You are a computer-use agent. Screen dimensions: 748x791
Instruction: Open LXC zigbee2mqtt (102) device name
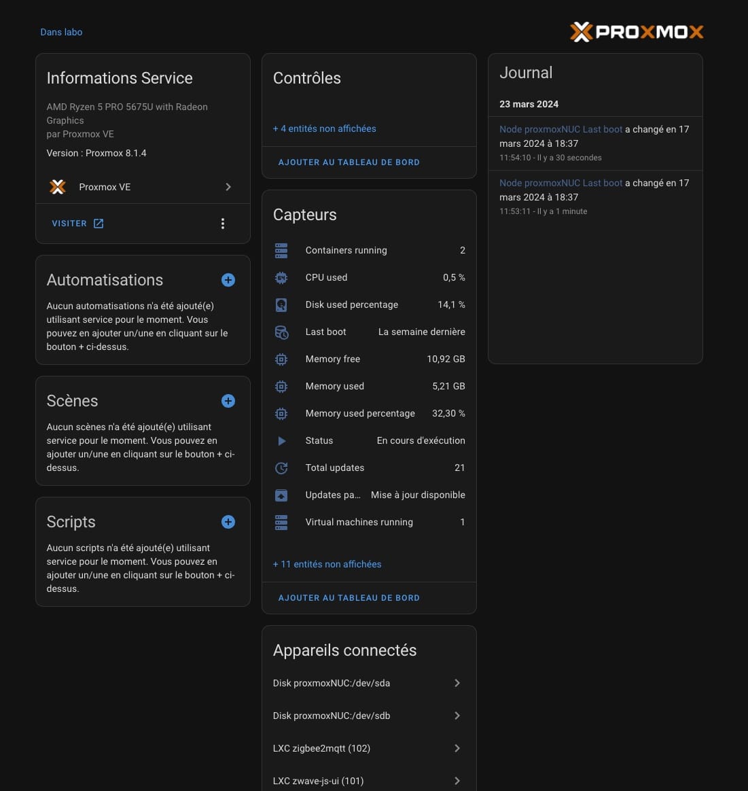tap(321, 749)
